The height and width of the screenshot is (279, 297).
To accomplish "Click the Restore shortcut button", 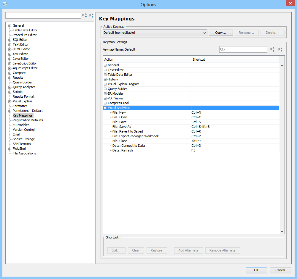I will (x=156, y=250).
